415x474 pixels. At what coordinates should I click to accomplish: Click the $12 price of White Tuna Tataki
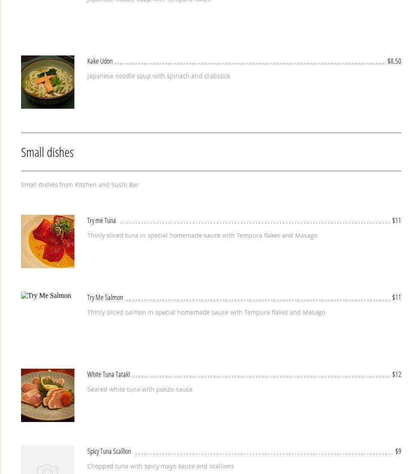coord(397,374)
